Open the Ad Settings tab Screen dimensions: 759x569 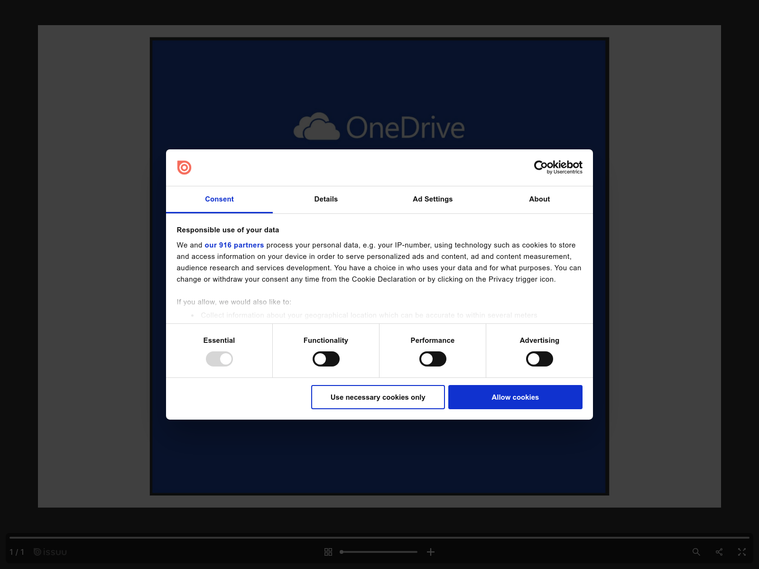(x=433, y=199)
